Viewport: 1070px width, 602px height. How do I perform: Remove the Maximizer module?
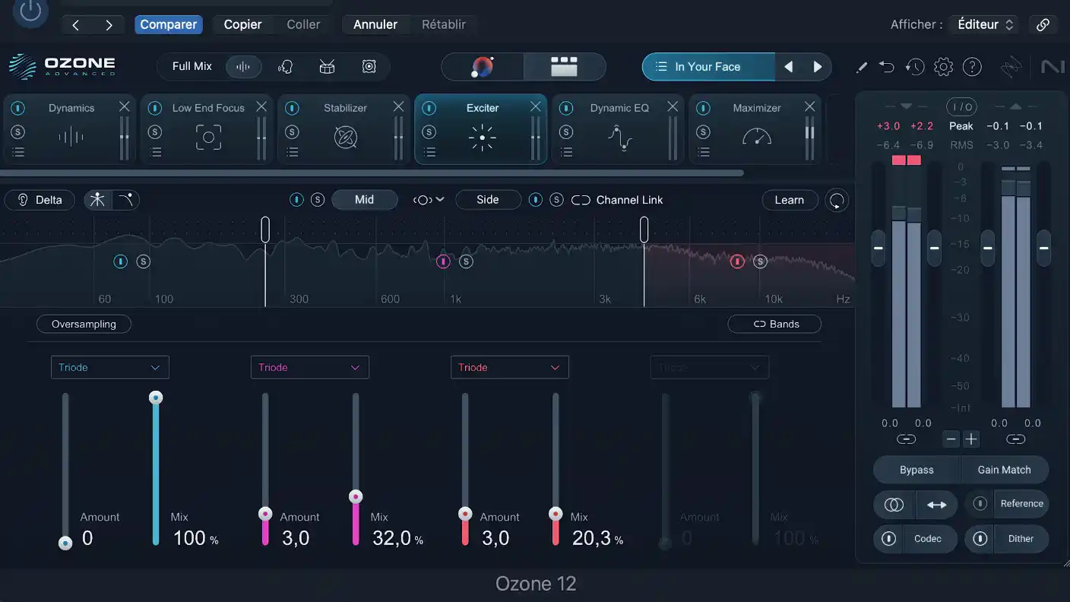coord(809,106)
